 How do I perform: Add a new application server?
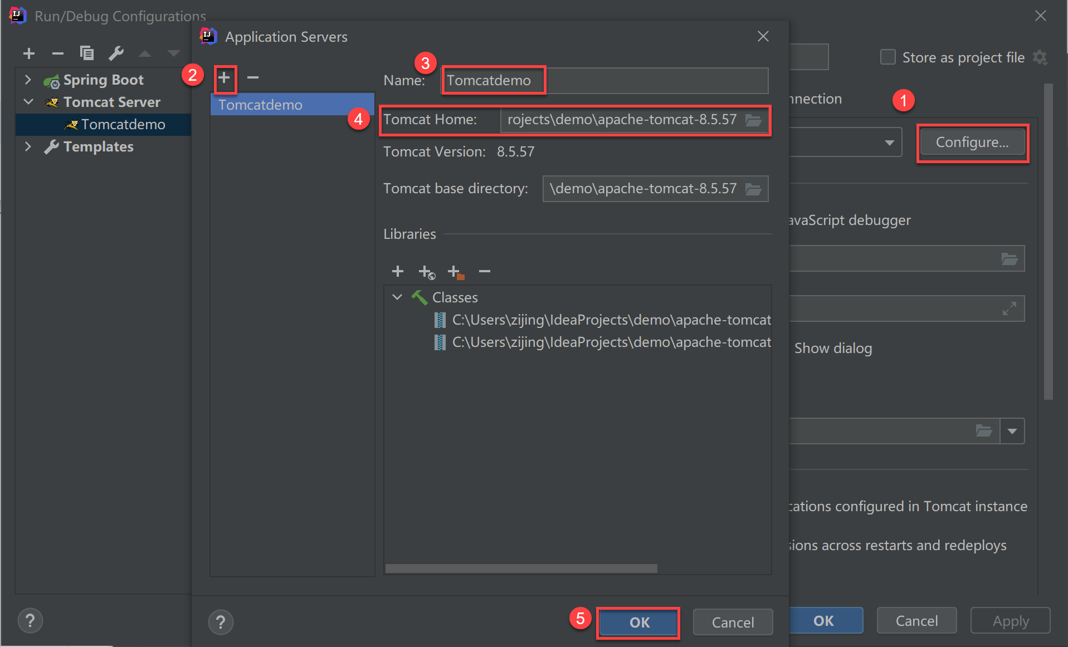(224, 77)
